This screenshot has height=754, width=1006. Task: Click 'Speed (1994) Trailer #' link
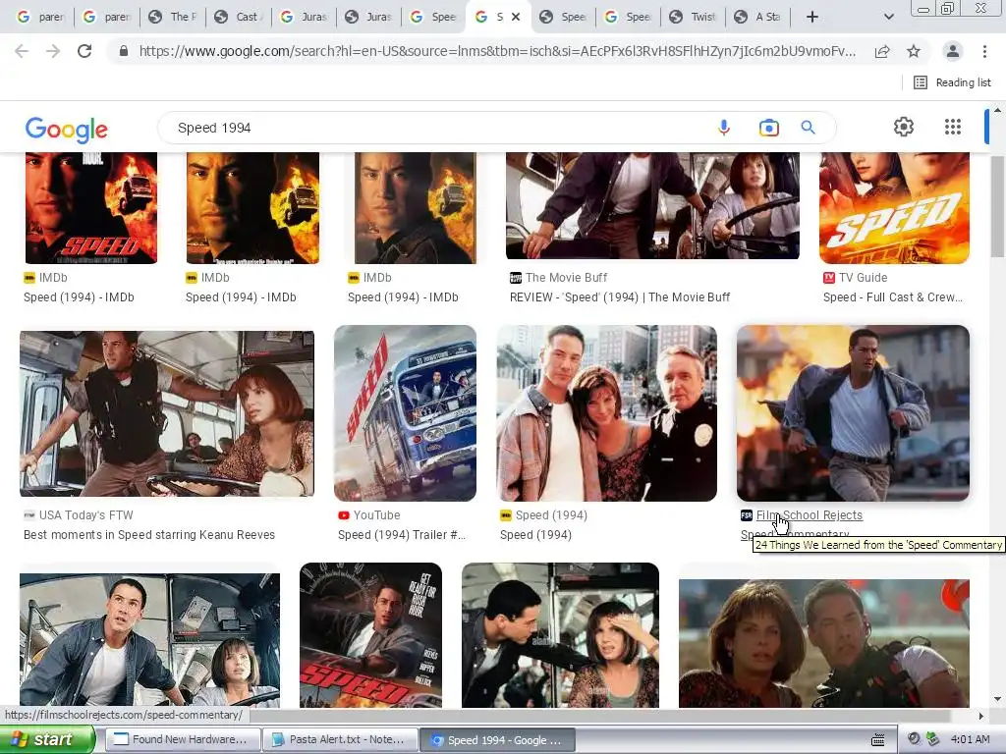pyautogui.click(x=402, y=535)
